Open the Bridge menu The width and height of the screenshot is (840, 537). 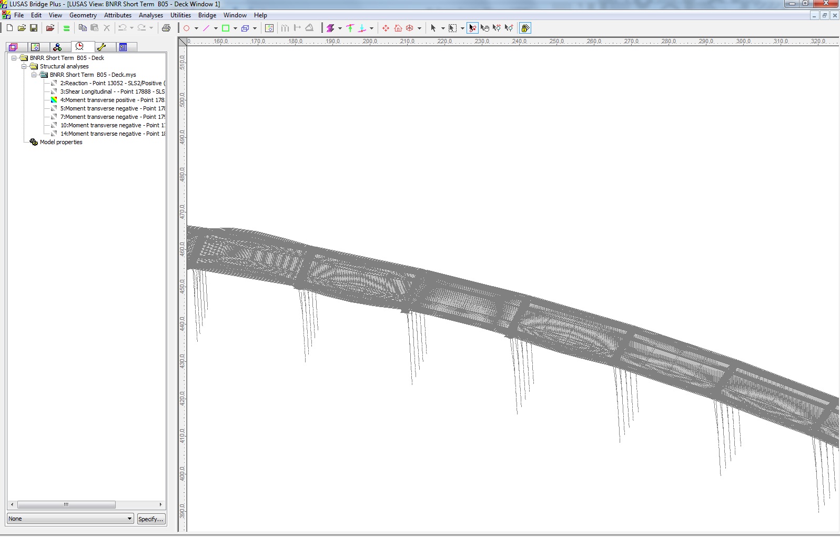point(207,15)
